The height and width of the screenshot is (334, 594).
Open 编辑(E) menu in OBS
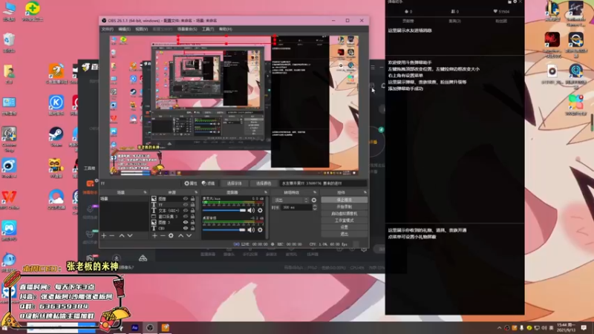coord(124,29)
